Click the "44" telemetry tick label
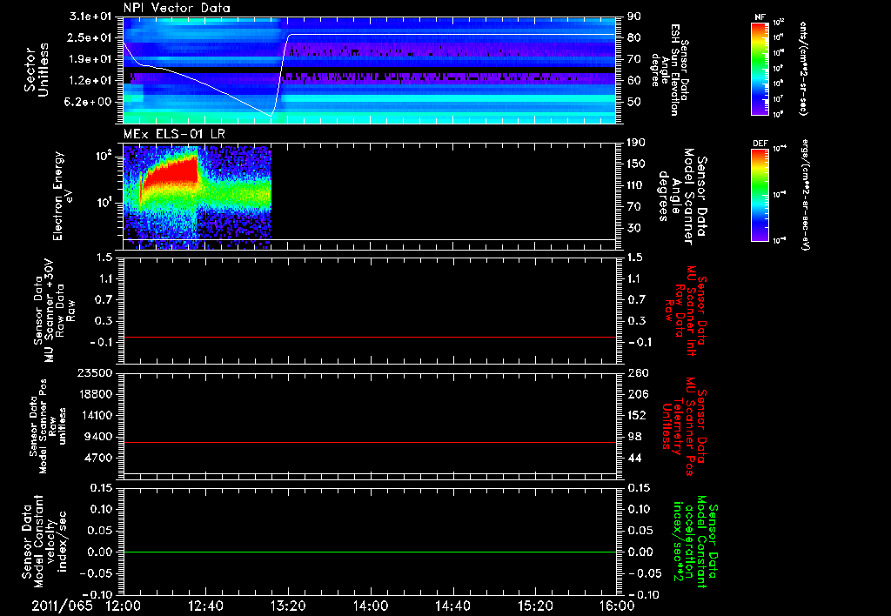Screen dimensions: 891x616 pyautogui.click(x=634, y=458)
